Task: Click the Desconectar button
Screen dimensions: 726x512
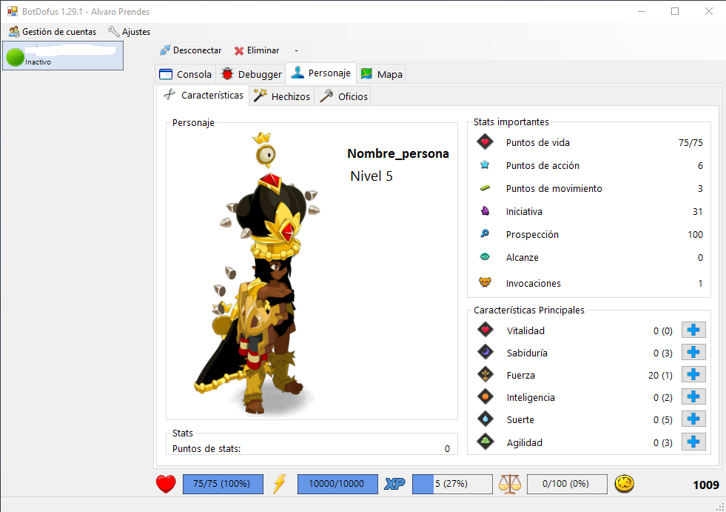Action: pos(190,50)
